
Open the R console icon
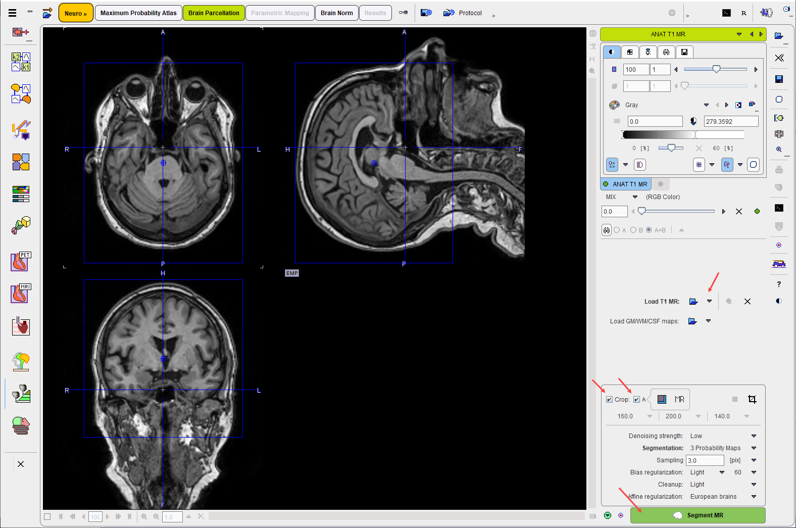(743, 13)
